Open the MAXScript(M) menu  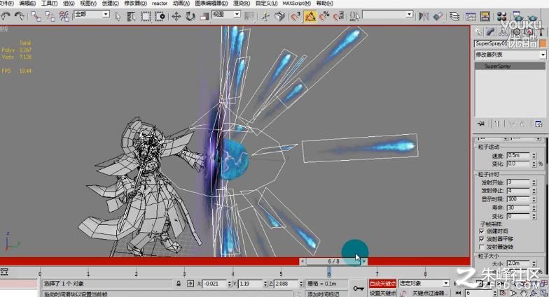coord(297,3)
